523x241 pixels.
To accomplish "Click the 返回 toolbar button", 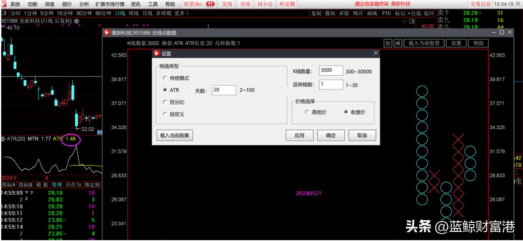I will [x=429, y=13].
